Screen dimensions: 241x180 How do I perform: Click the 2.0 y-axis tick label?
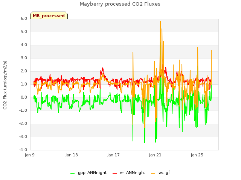[x=24, y=71]
